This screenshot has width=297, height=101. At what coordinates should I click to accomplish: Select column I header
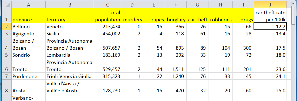[x=243, y=5]
